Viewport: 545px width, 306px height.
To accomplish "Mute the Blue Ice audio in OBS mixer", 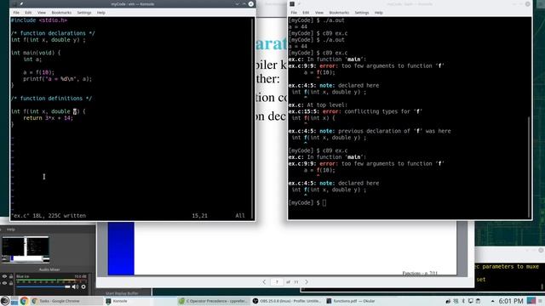I will [75, 287].
